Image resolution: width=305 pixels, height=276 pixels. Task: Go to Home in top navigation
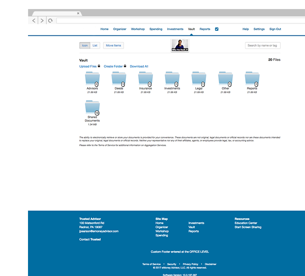(x=104, y=29)
